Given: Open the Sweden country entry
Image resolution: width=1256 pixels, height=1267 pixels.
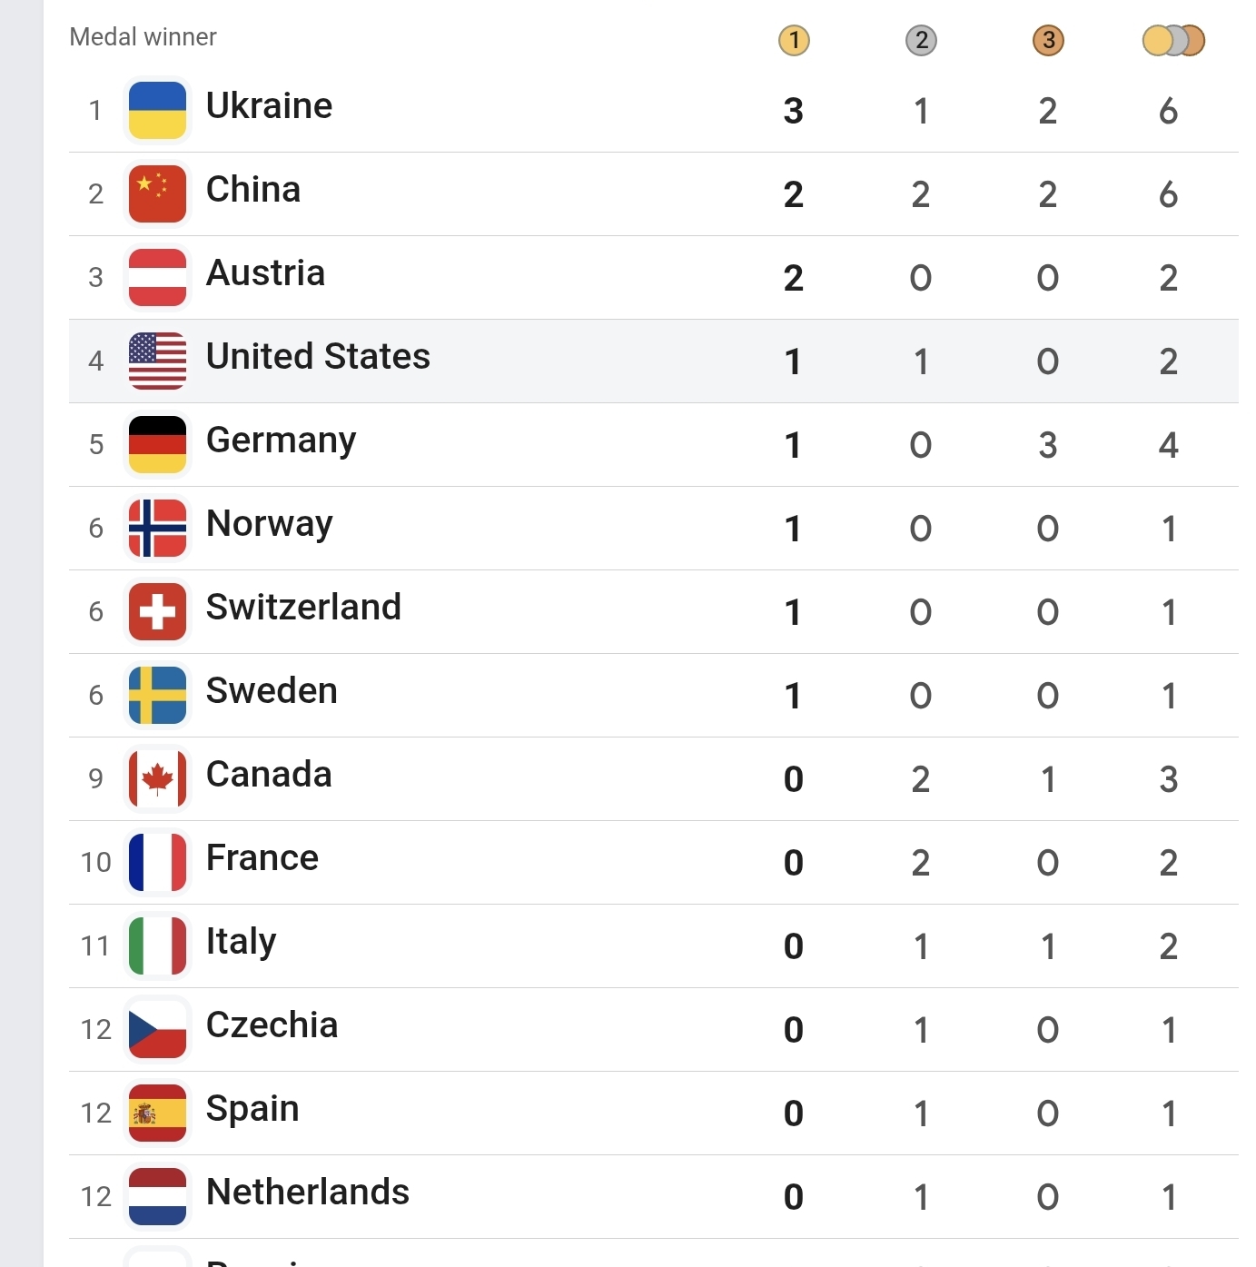Looking at the screenshot, I should pyautogui.click(x=272, y=691).
